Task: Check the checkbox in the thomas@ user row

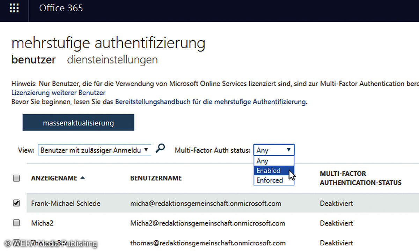Action: [x=16, y=243]
